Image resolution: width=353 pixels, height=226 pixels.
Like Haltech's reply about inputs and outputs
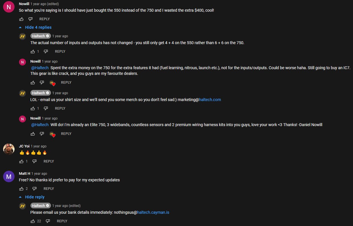33,52
